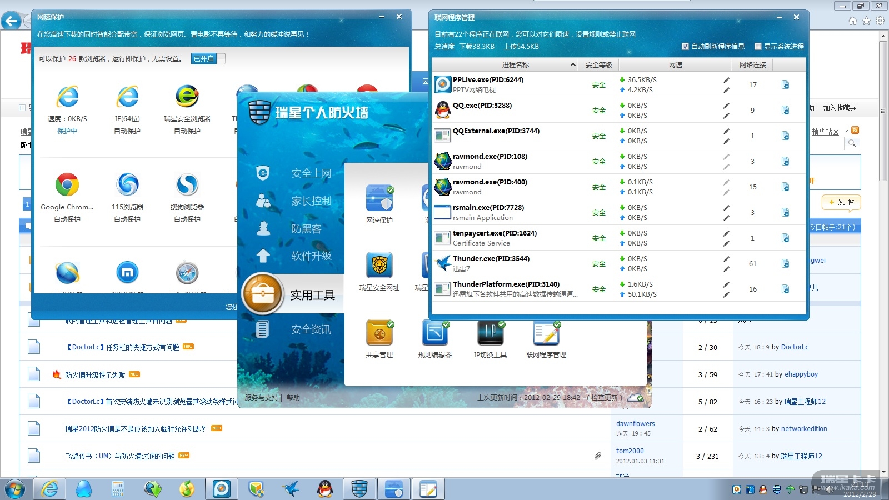Open thread 防火墙升级提示失败
The image size is (889, 500).
pos(95,375)
